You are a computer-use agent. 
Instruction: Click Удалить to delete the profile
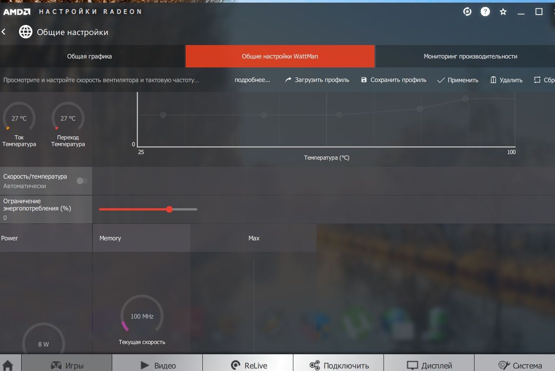coord(506,80)
